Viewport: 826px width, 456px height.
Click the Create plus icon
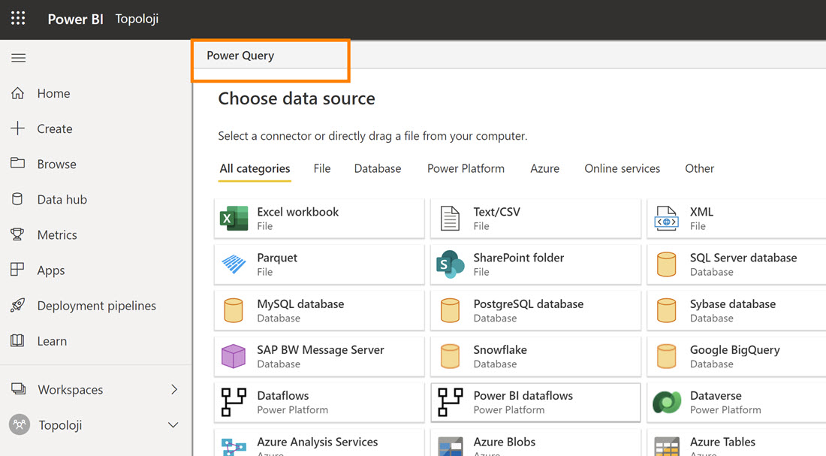coord(18,128)
